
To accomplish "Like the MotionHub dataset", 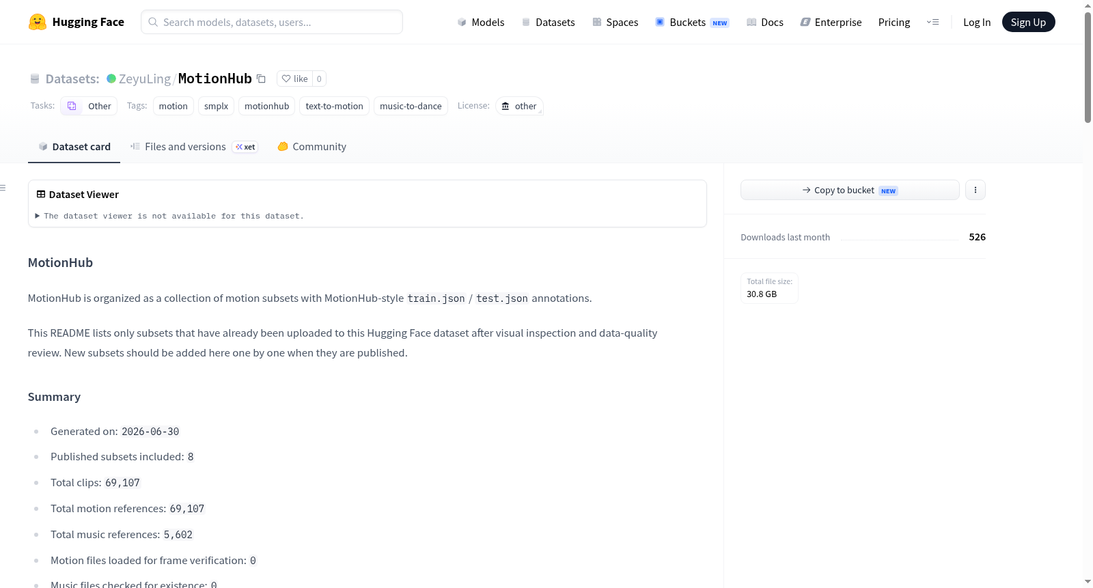I will pyautogui.click(x=295, y=79).
